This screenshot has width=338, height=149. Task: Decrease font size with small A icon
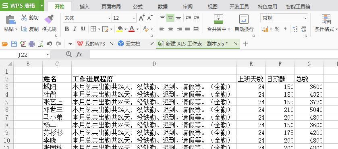[x=150, y=18]
